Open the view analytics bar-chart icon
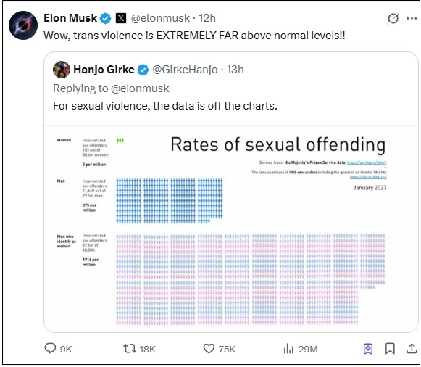 [288, 349]
